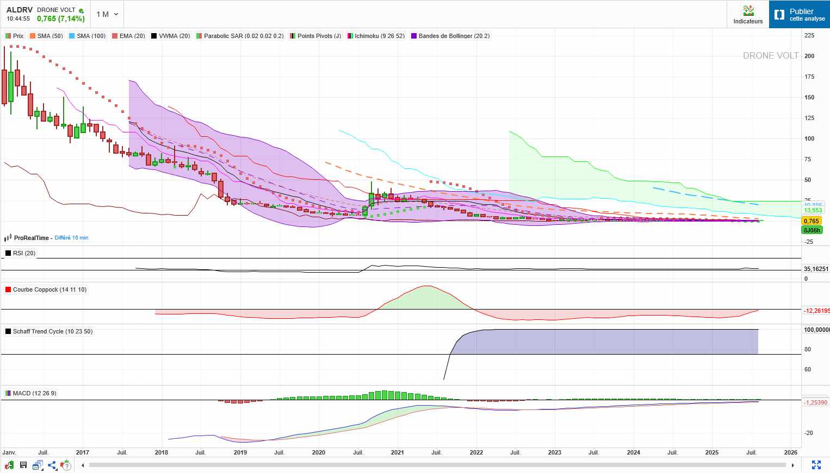Click the black VWMA (20) color swatch
Viewport: 830px width, 473px height.
(154, 36)
